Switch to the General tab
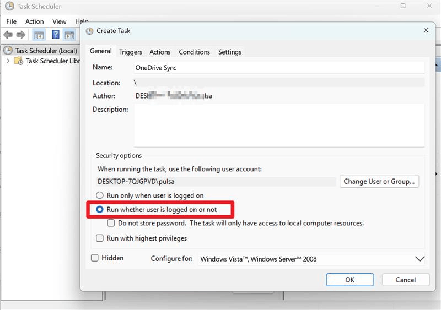441x310 pixels. coord(101,51)
